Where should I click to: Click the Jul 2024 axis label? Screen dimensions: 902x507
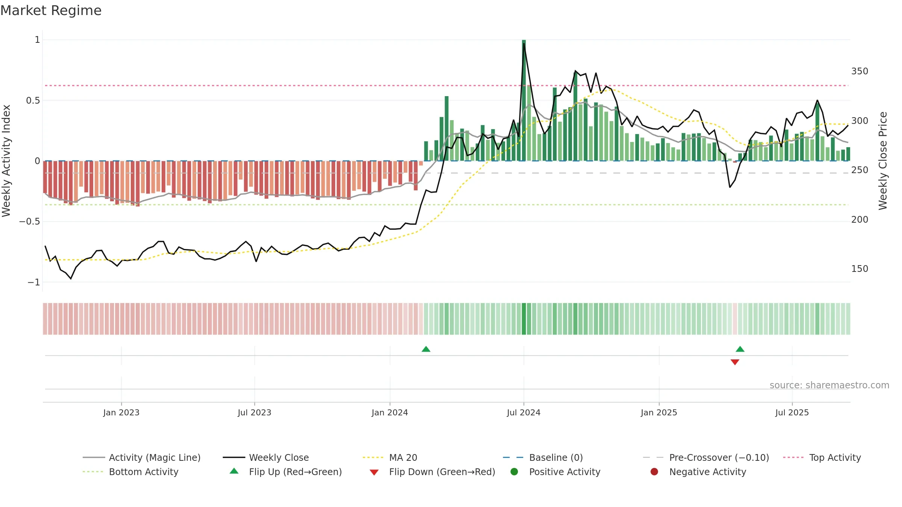point(524,412)
